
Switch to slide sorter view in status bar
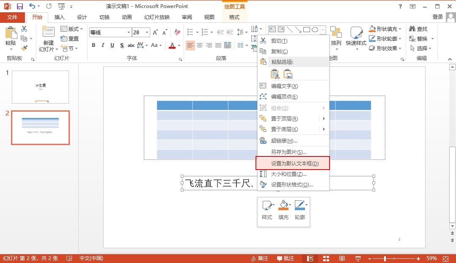point(326,258)
